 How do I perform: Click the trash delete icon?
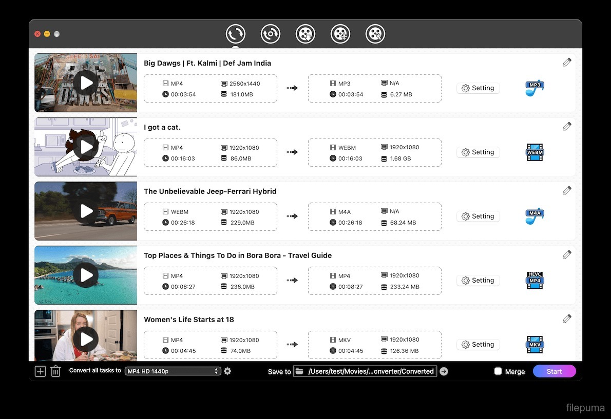click(56, 371)
